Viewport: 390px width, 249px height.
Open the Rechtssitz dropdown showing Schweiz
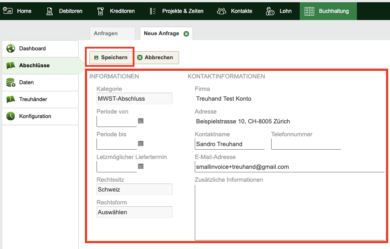click(134, 189)
